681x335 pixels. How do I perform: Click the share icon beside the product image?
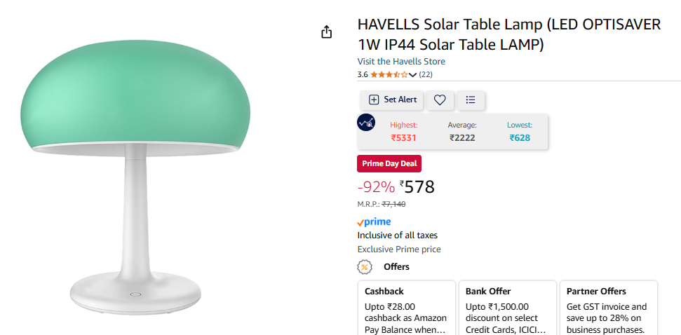coord(326,32)
